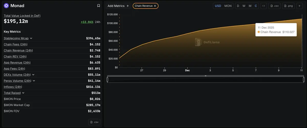Click the Monad logo icon
Image resolution: width=307 pixels, height=128 pixels.
6,6
